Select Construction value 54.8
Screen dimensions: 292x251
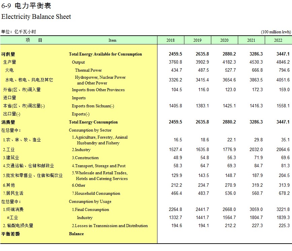tap(205, 157)
